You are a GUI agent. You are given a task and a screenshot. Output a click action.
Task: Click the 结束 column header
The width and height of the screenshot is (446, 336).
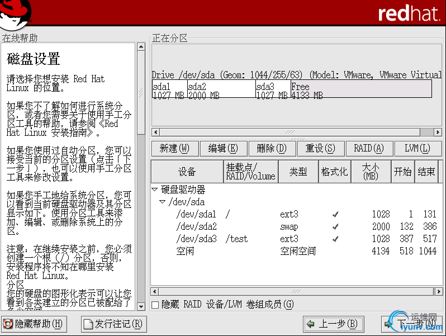pos(426,172)
